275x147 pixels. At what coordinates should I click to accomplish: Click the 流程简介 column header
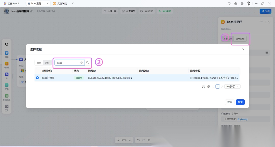(x=144, y=71)
